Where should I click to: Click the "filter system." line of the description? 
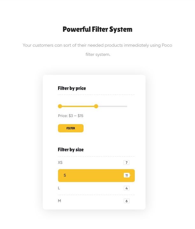click(x=98, y=55)
